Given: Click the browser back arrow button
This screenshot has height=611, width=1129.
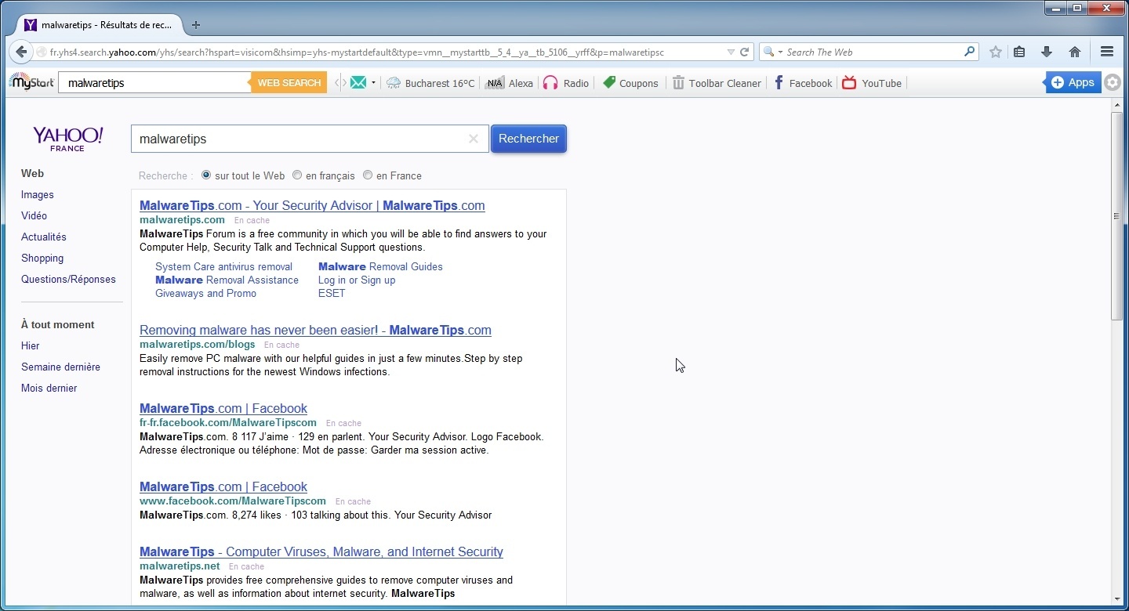Looking at the screenshot, I should tap(21, 52).
